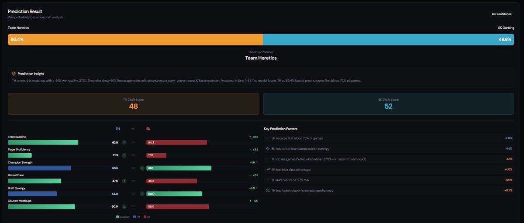
Task: Click the +4.0 Counter Matchups difference
Action: [254, 201]
